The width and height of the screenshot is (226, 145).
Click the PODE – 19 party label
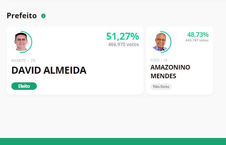pyautogui.click(x=159, y=60)
